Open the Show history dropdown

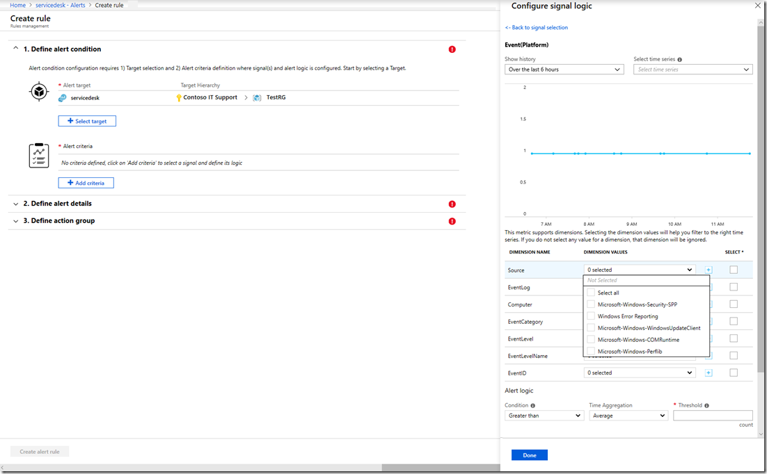click(564, 70)
